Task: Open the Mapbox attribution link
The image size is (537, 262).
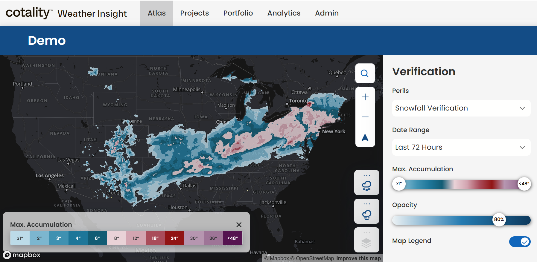Action: (277, 258)
